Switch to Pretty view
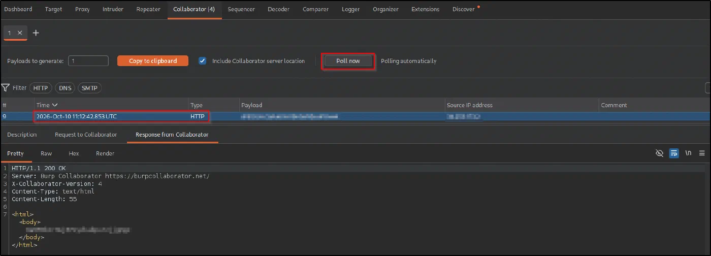 [x=15, y=153]
